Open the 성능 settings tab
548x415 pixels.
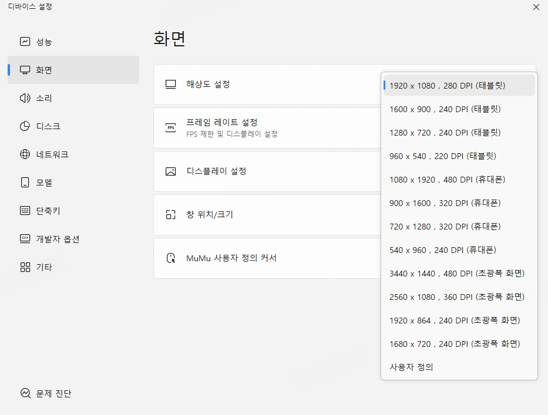73,42
